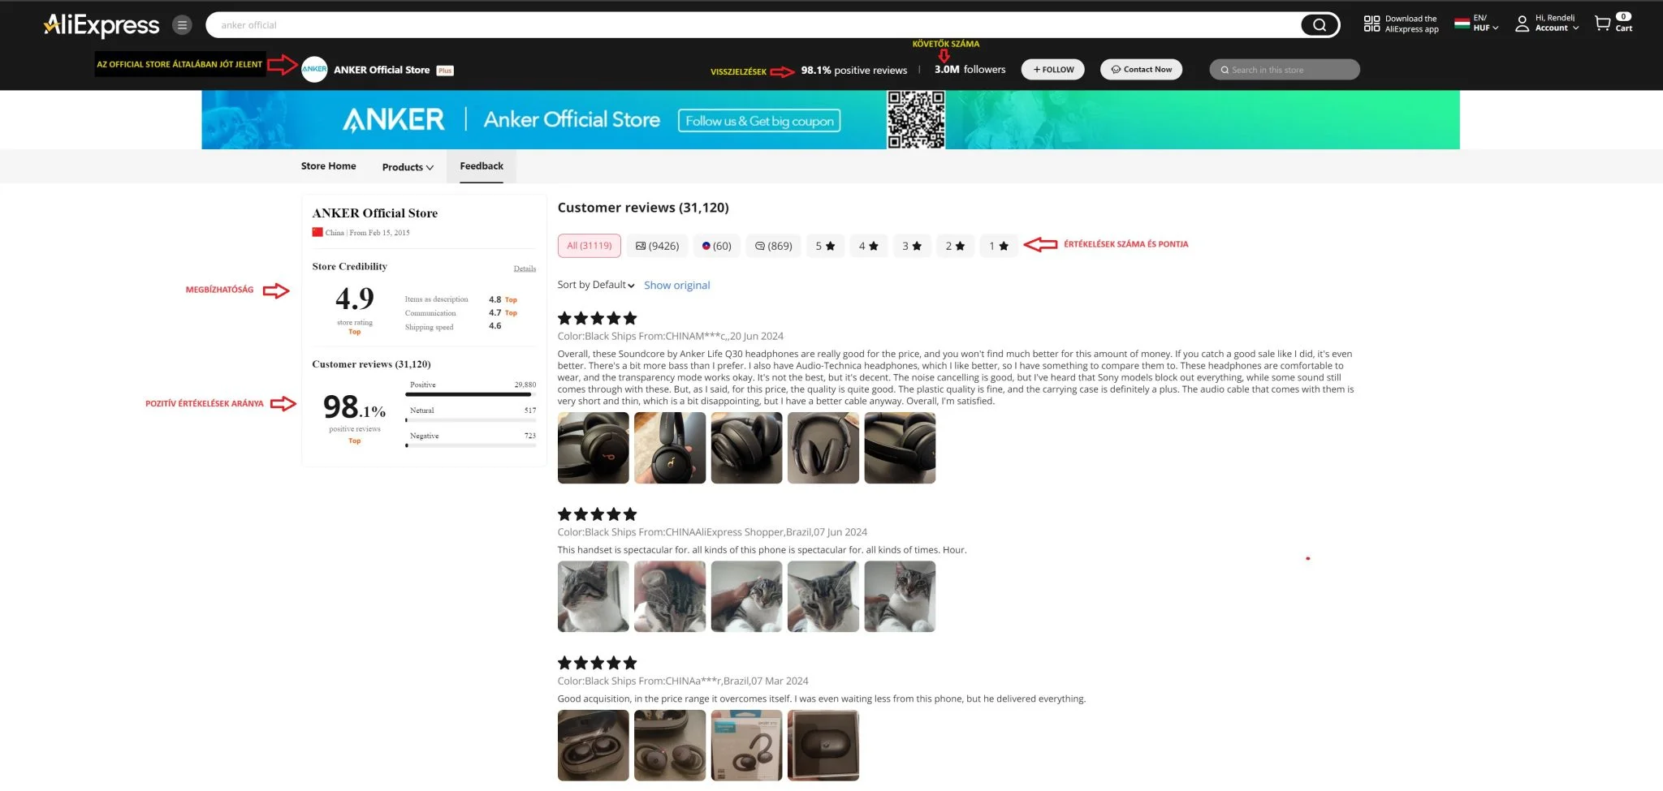Click the magnifier search button
Screen dimensions: 1663x791
(x=1320, y=25)
